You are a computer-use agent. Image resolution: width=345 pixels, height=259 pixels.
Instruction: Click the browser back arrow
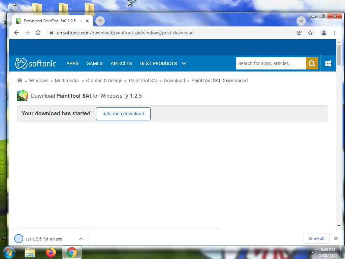point(17,33)
